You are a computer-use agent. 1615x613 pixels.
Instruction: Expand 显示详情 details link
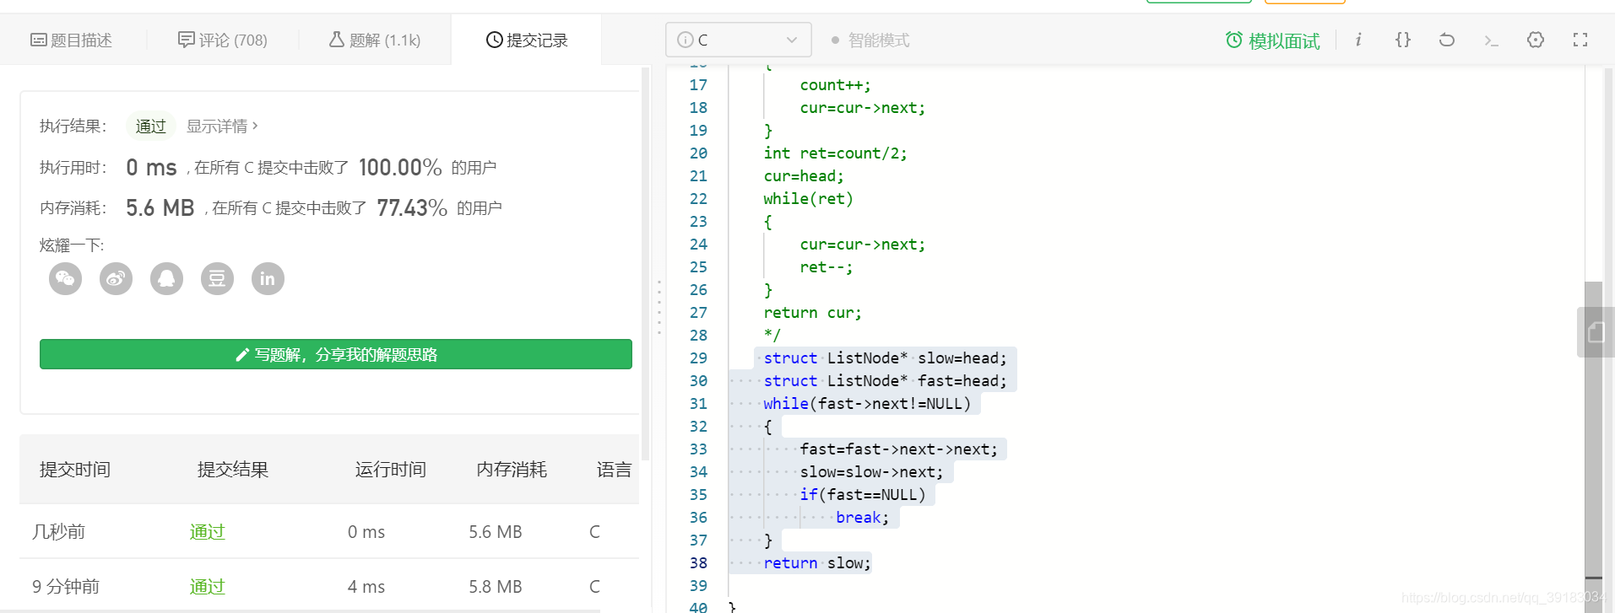222,126
